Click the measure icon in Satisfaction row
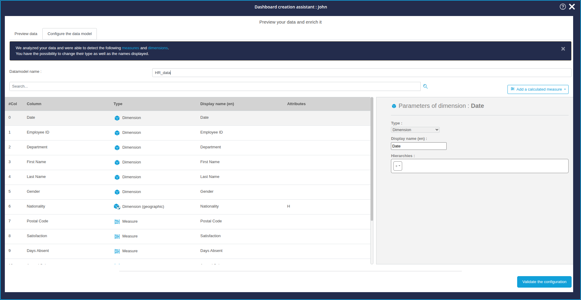The height and width of the screenshot is (300, 581). pyautogui.click(x=117, y=236)
